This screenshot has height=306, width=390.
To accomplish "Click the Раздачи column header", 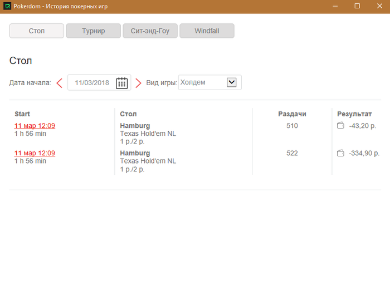I will click(292, 114).
